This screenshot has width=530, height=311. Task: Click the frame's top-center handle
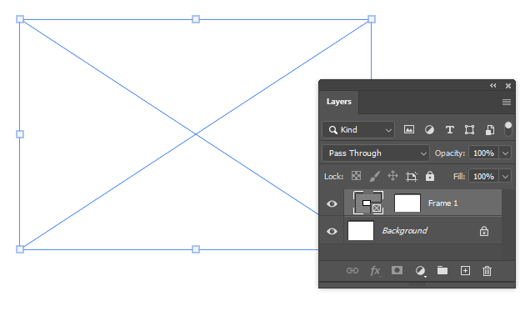click(196, 19)
